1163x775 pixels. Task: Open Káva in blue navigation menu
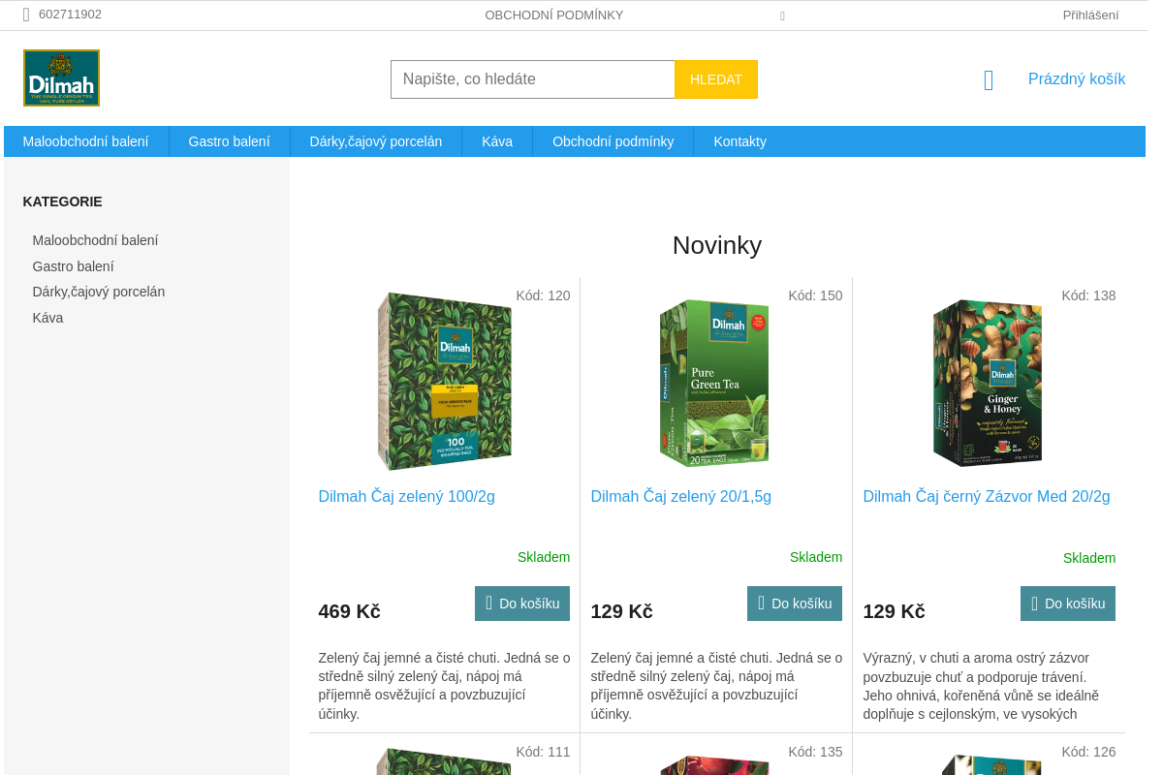click(x=497, y=141)
